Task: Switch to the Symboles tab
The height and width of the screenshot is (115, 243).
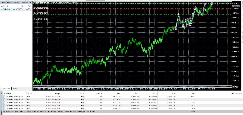Action: pos(6,88)
